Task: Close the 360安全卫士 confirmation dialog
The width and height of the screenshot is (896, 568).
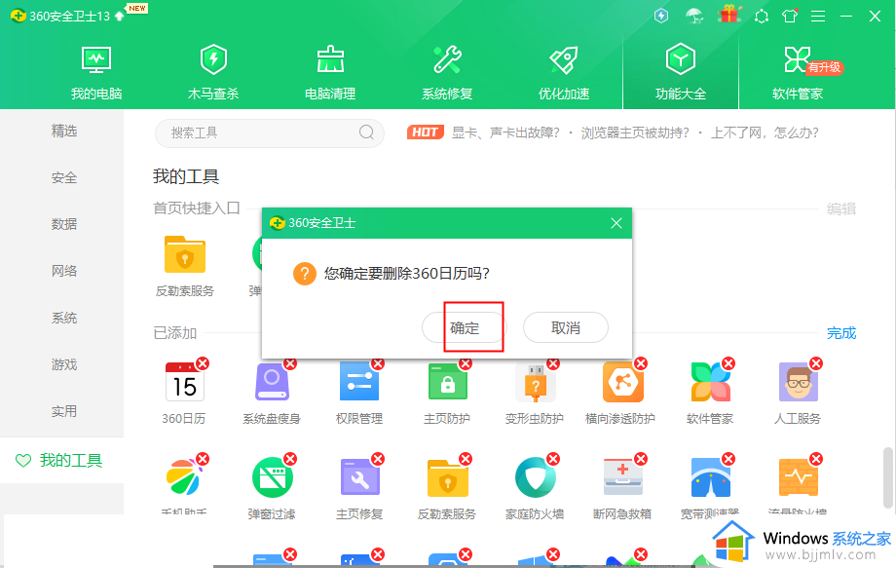Action: [x=616, y=223]
